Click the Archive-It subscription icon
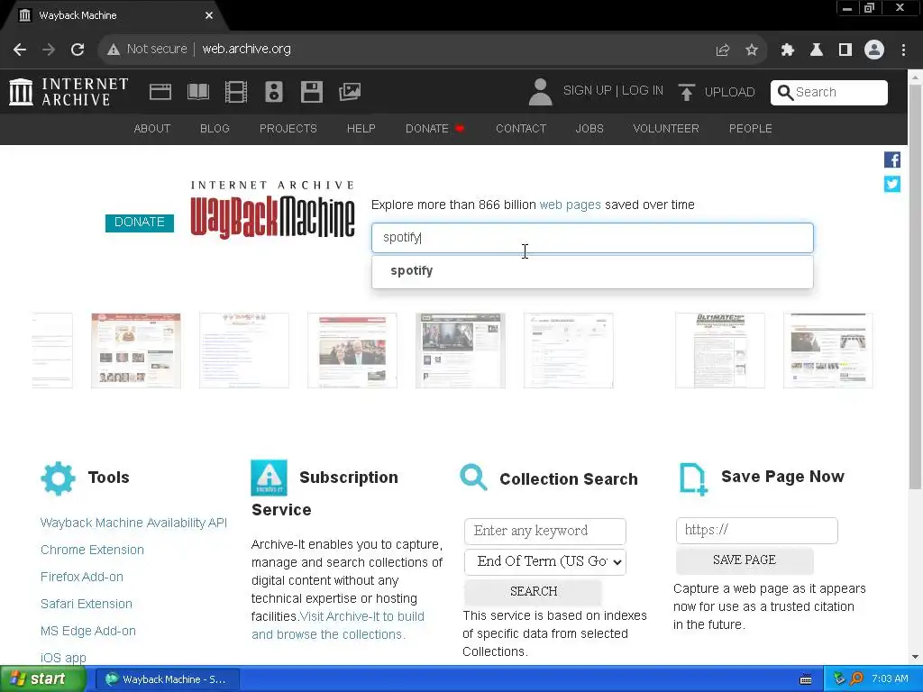923x692 pixels. (x=269, y=478)
